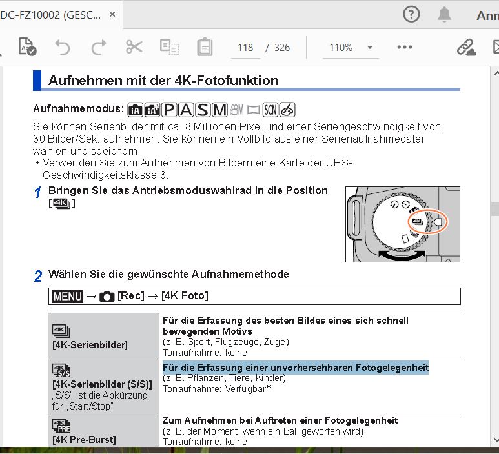Click the S mode icon
This screenshot has width=499, height=454.
click(203, 110)
